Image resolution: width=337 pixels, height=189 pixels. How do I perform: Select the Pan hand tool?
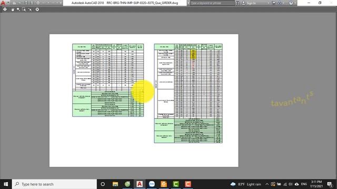tap(13, 9)
